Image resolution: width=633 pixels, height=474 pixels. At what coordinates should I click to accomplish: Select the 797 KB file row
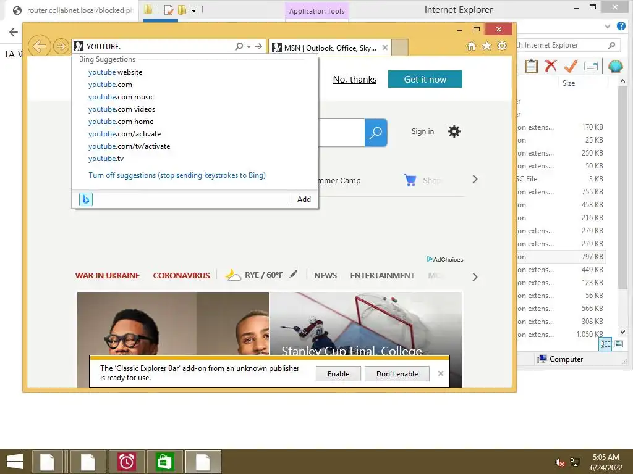[x=561, y=257]
